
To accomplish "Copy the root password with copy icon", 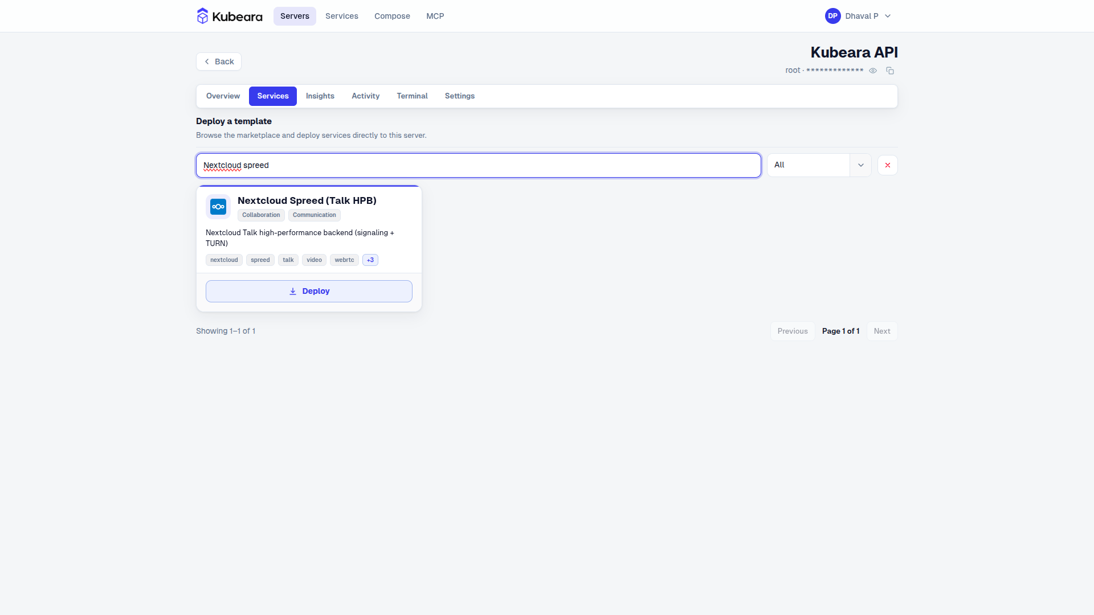I will tap(890, 71).
